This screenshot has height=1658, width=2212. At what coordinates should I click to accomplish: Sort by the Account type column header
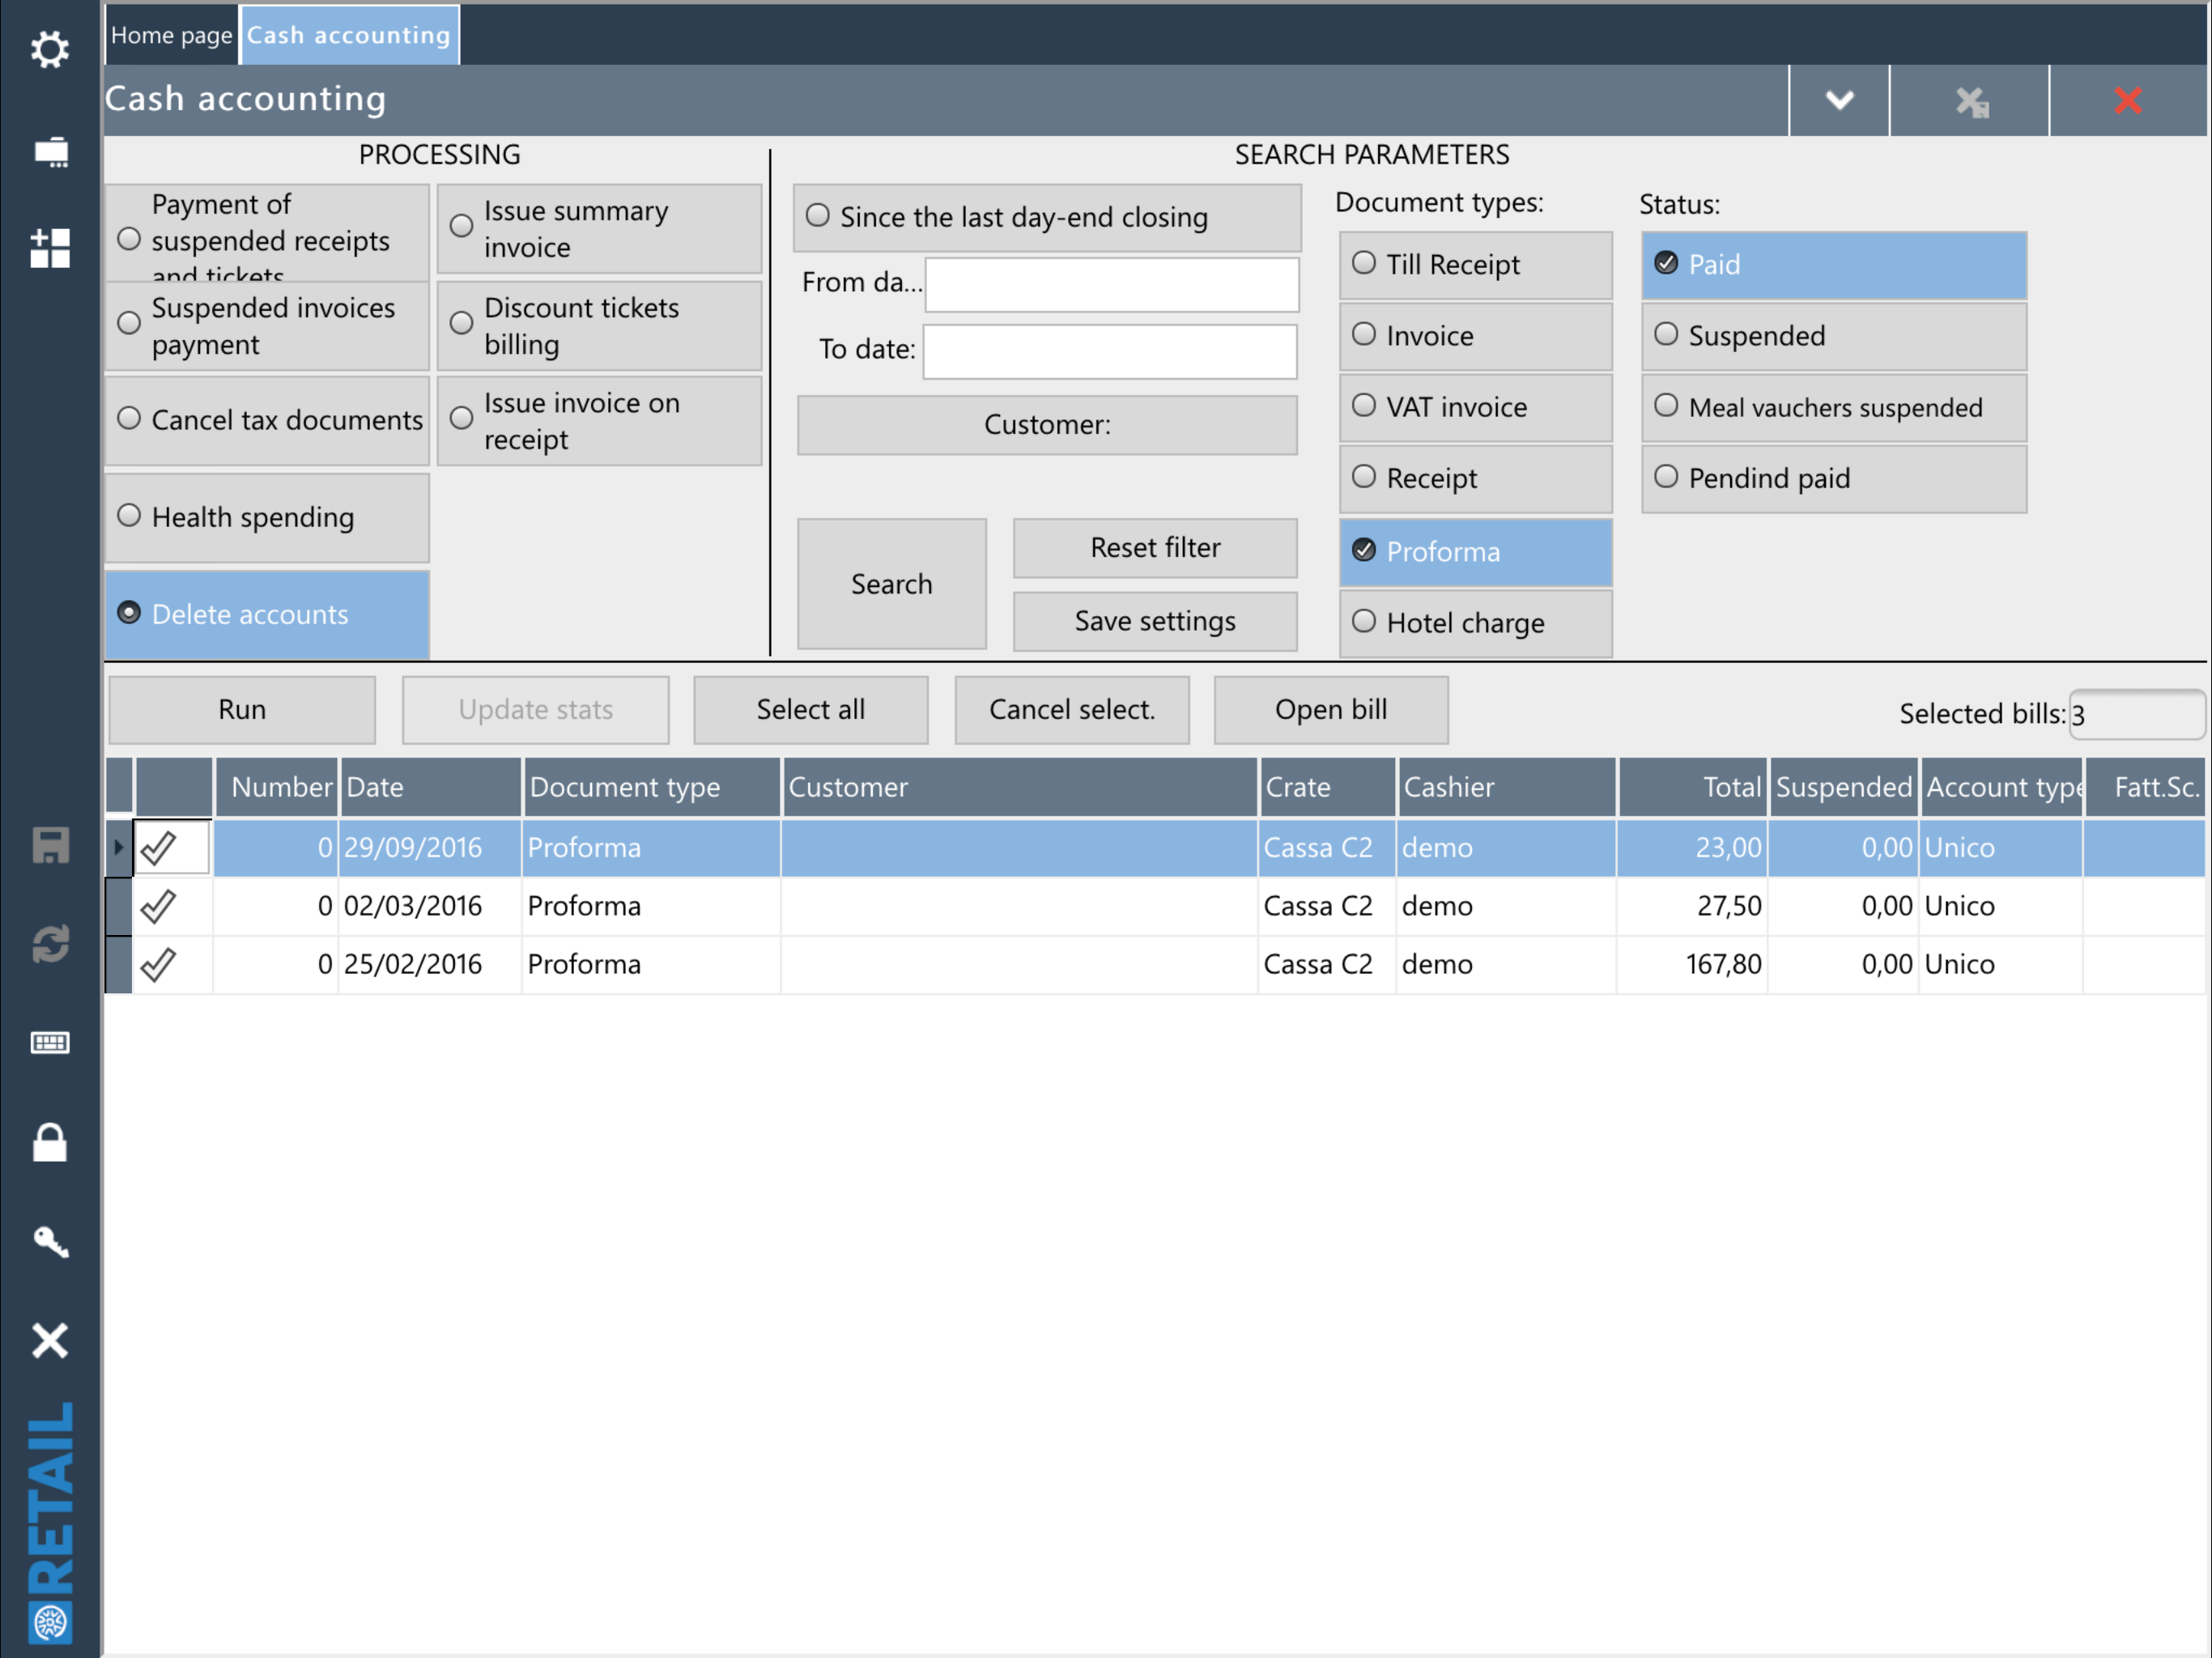[x=2003, y=787]
